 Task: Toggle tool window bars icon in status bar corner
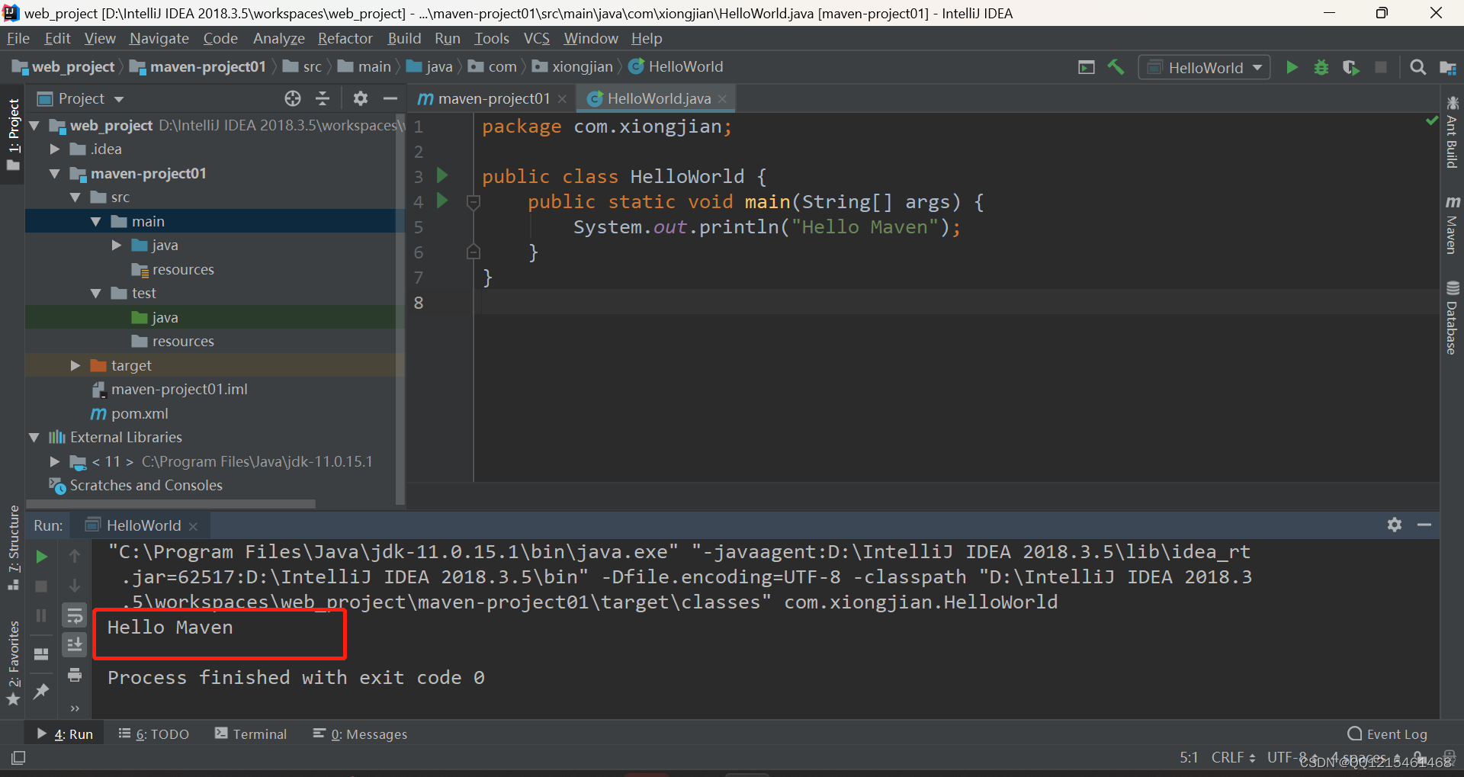point(18,758)
